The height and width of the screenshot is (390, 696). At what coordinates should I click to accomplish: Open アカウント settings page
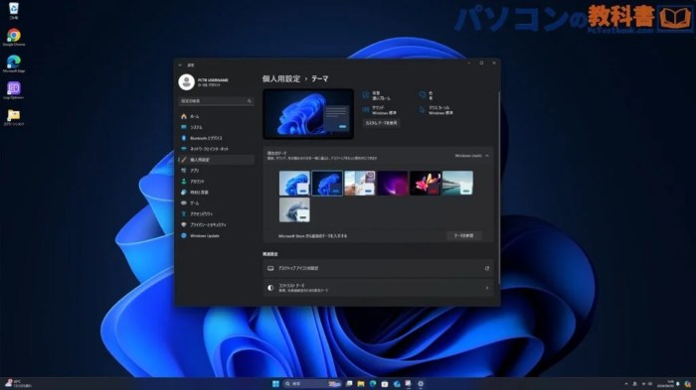pos(216,182)
